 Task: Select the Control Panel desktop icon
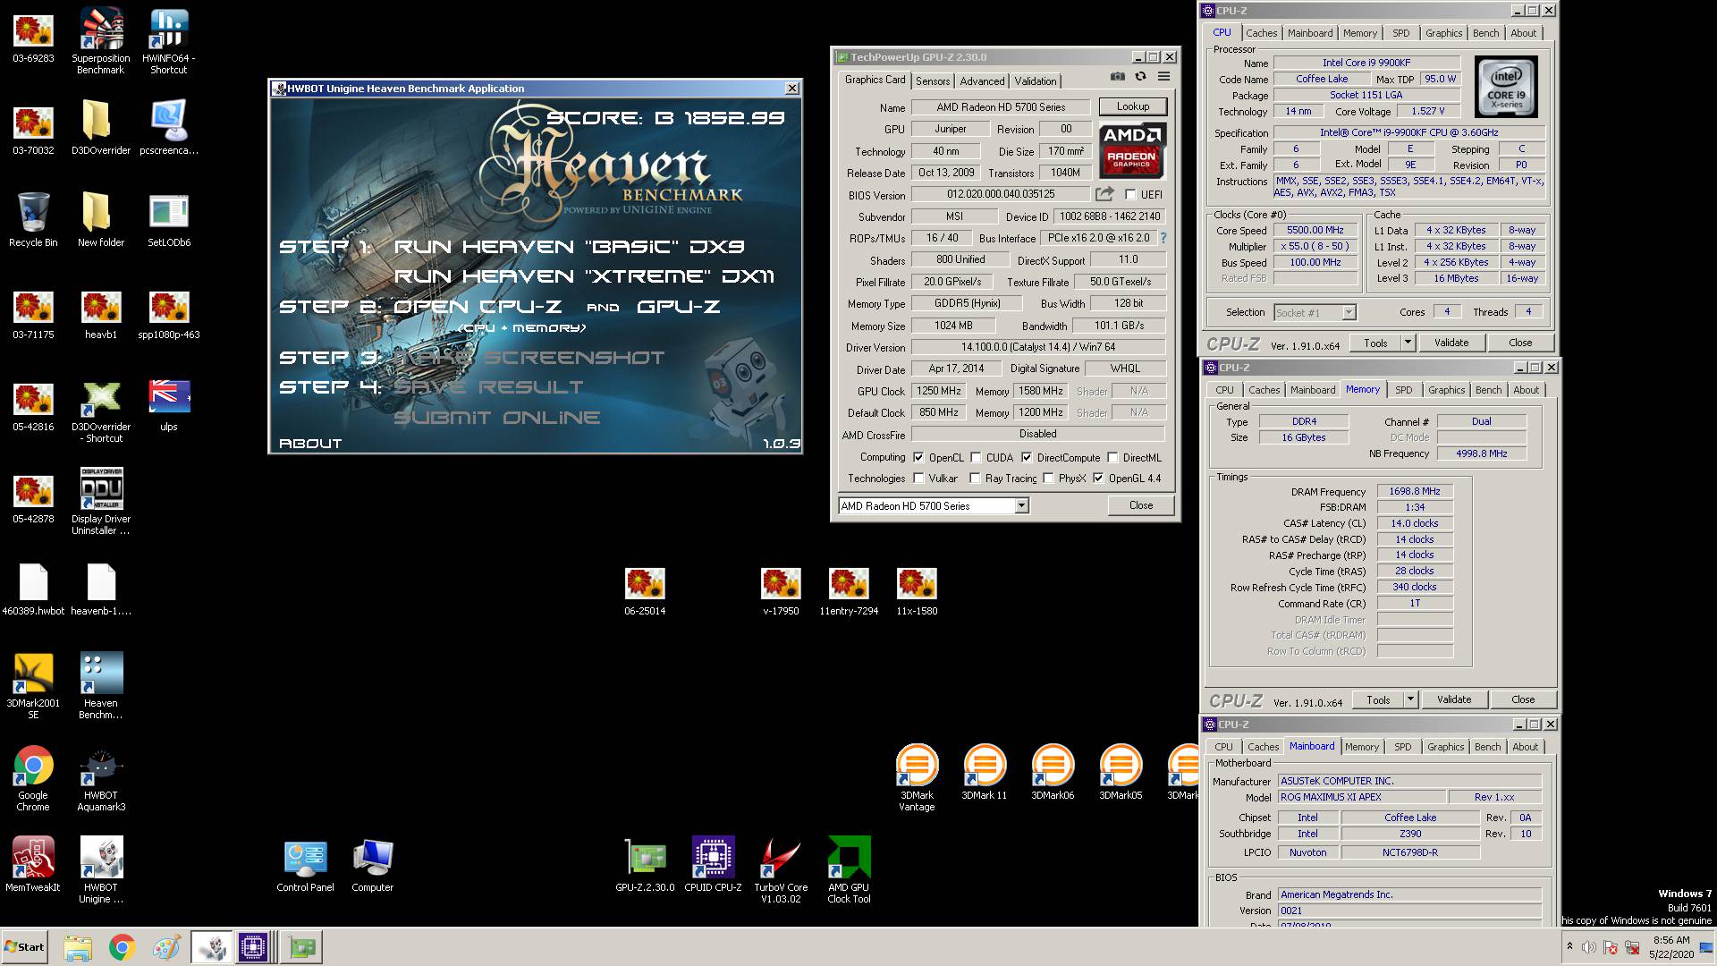(305, 866)
